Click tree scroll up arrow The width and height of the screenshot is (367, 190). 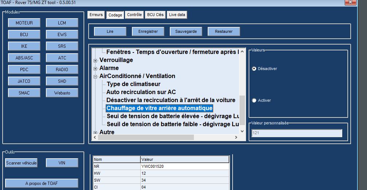242,51
